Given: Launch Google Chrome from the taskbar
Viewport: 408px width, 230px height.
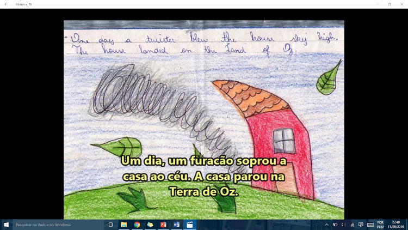Looking at the screenshot, I should point(137,225).
